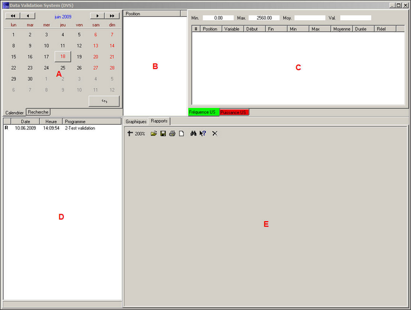Image resolution: width=411 pixels, height=310 pixels.
Task: Jump forward one year in calendar
Action: 112,16
